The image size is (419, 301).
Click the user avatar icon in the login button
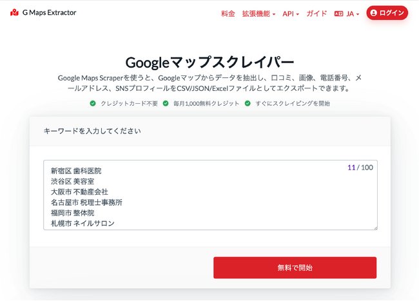[x=374, y=13]
